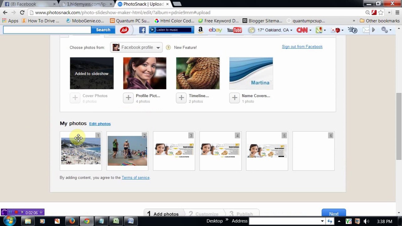The image size is (402, 226).
Task: Open the Amazon toolbar icon
Action: [x=200, y=30]
